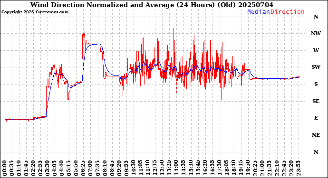Click the 20:25 time label

click(x=255, y=169)
